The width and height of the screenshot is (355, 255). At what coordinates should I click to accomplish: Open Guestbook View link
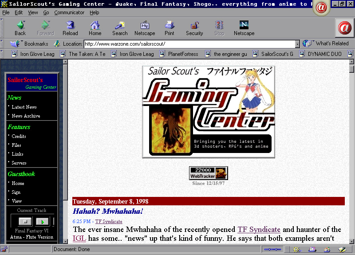click(17, 201)
